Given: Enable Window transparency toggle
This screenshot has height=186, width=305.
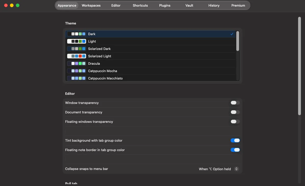Looking at the screenshot, I should [235, 103].
